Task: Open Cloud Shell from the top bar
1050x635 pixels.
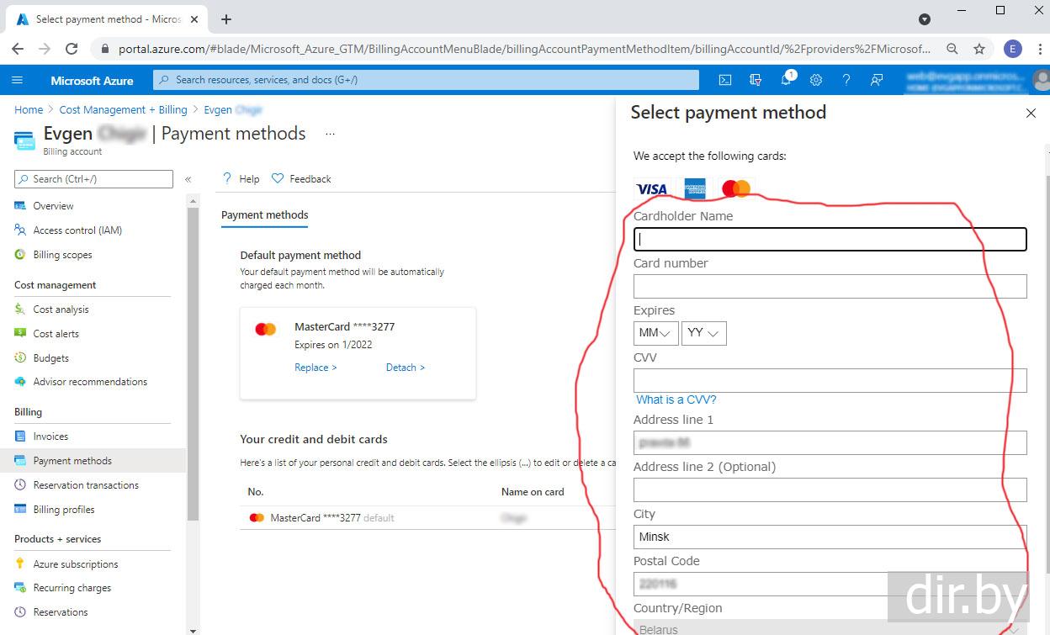Action: 725,80
